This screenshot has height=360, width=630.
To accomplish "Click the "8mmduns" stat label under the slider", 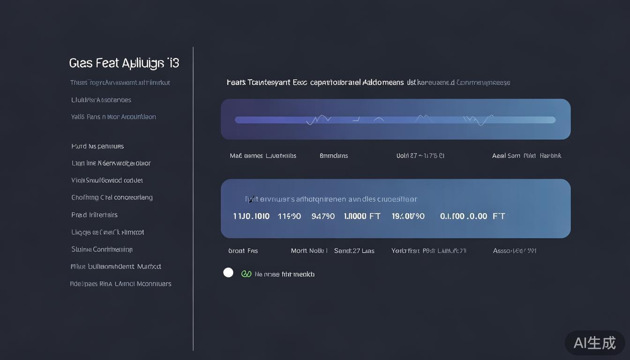I will (x=333, y=155).
